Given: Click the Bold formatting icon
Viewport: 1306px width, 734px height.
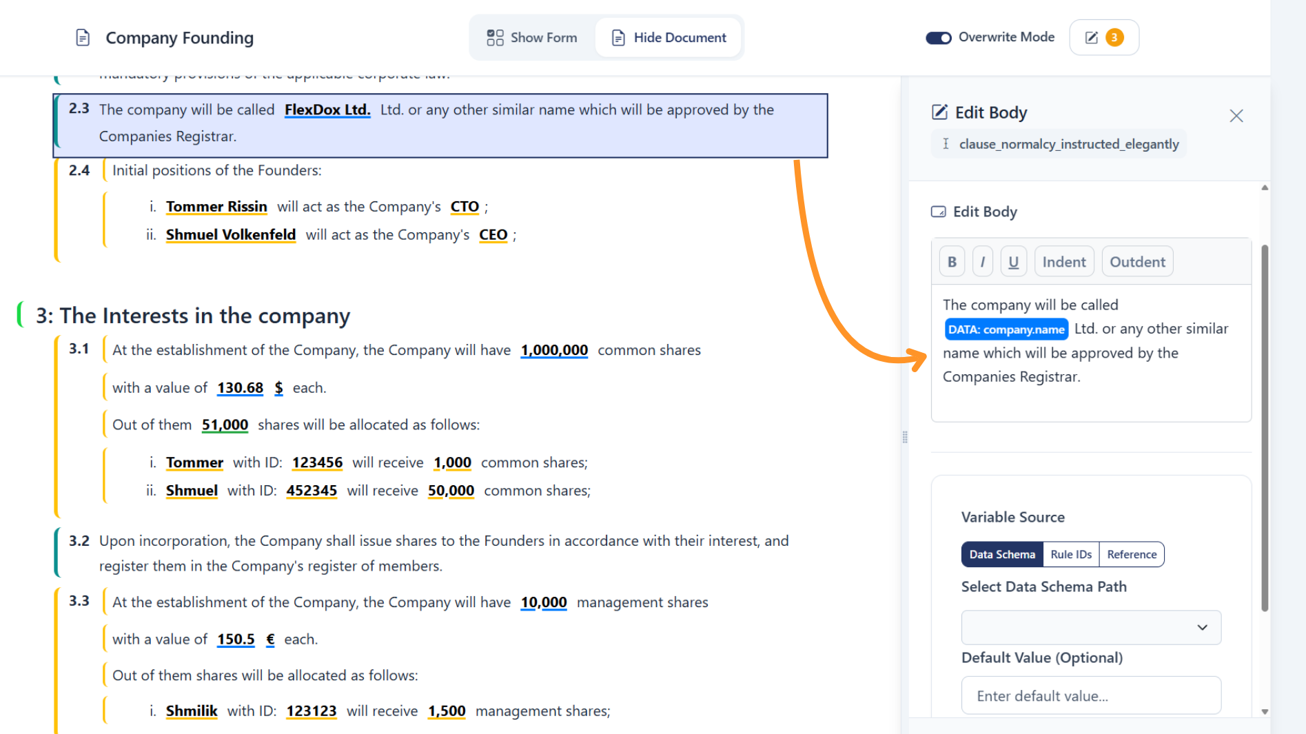Looking at the screenshot, I should [952, 262].
